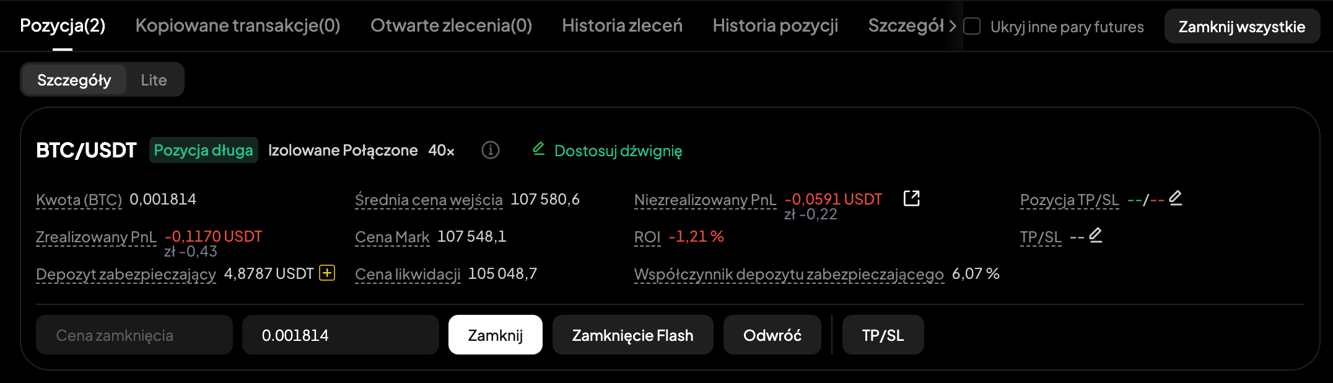Click the white Zamknij button
Viewport: 1333px width, 383px height.
tap(495, 335)
